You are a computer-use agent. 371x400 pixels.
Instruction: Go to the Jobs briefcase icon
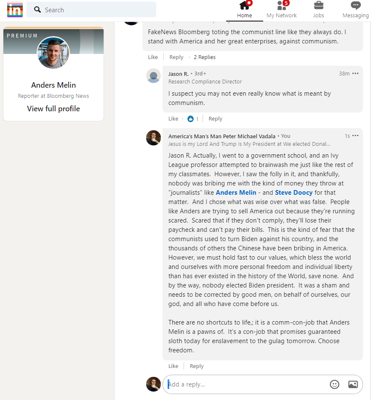click(318, 10)
